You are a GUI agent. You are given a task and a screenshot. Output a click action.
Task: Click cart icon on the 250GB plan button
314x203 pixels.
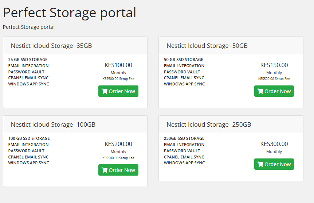[x=260, y=164]
